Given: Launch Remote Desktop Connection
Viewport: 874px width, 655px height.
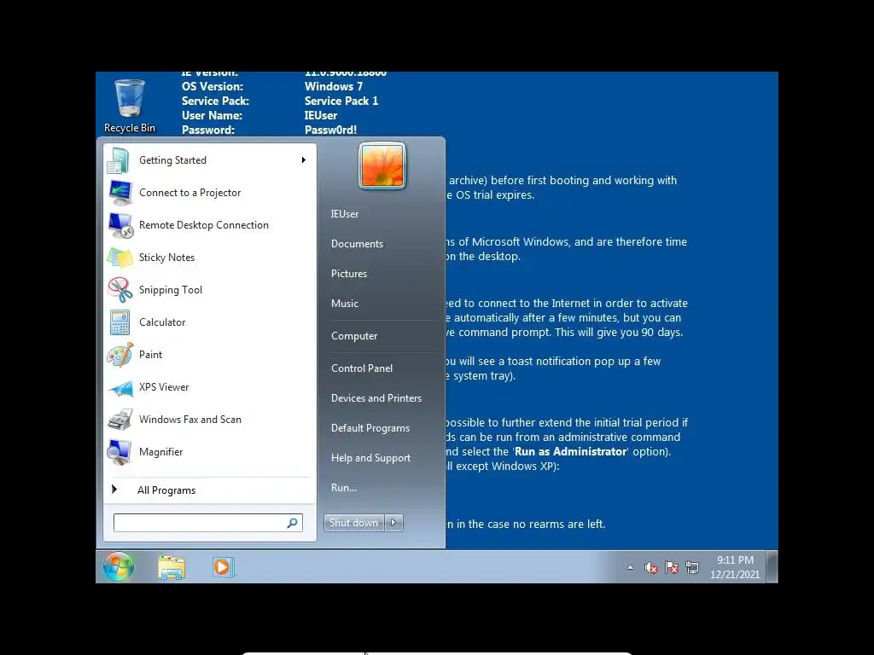Looking at the screenshot, I should click(x=210, y=225).
